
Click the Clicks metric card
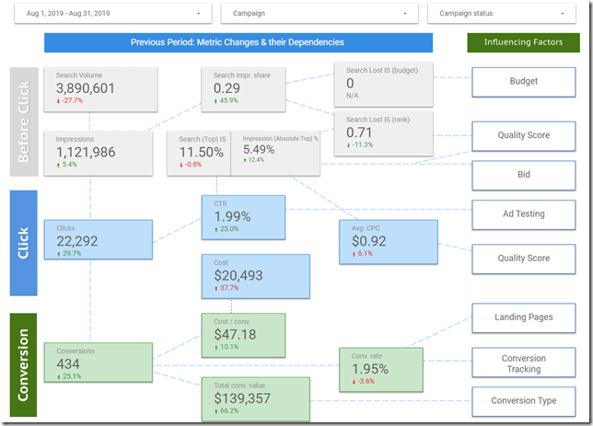[97, 244]
